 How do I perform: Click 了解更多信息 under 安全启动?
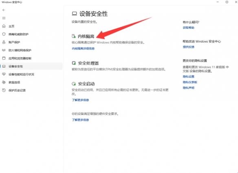tap(80, 100)
